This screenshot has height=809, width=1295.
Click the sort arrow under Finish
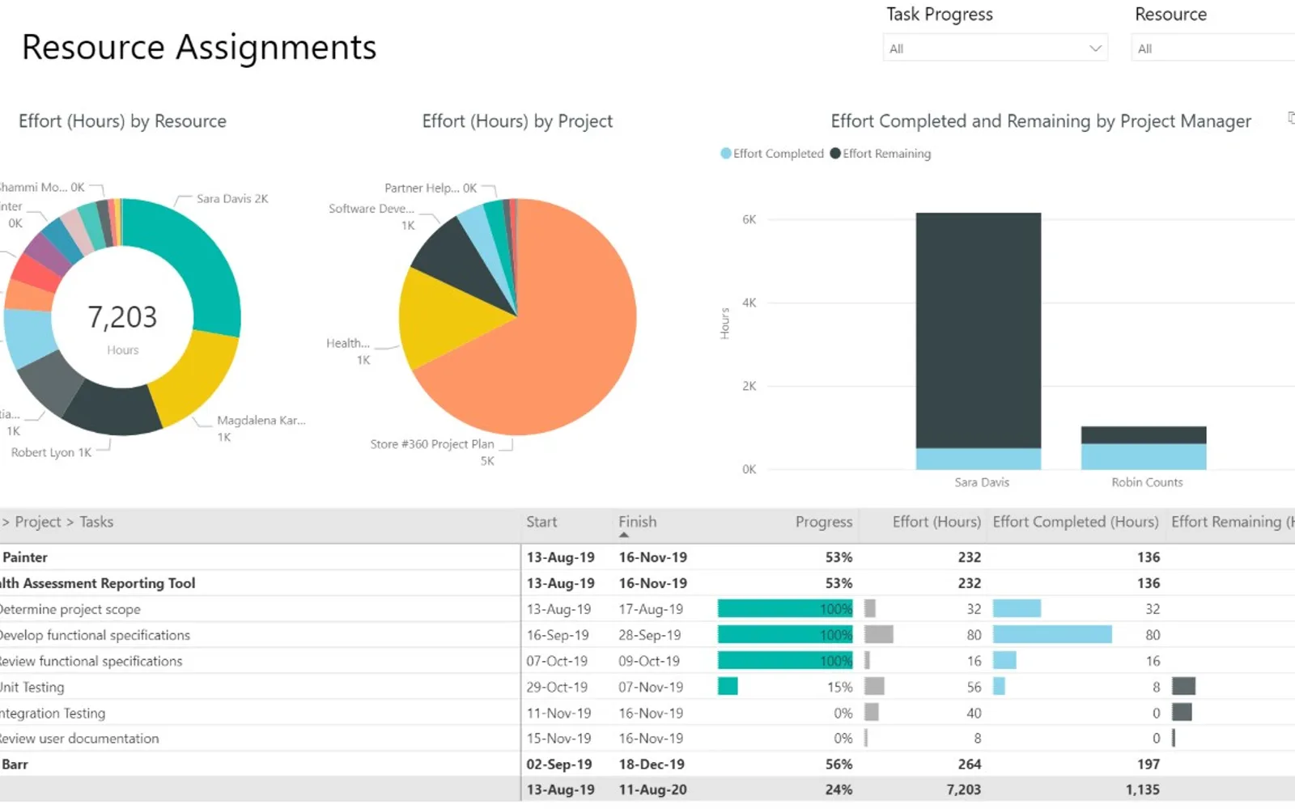coord(624,535)
